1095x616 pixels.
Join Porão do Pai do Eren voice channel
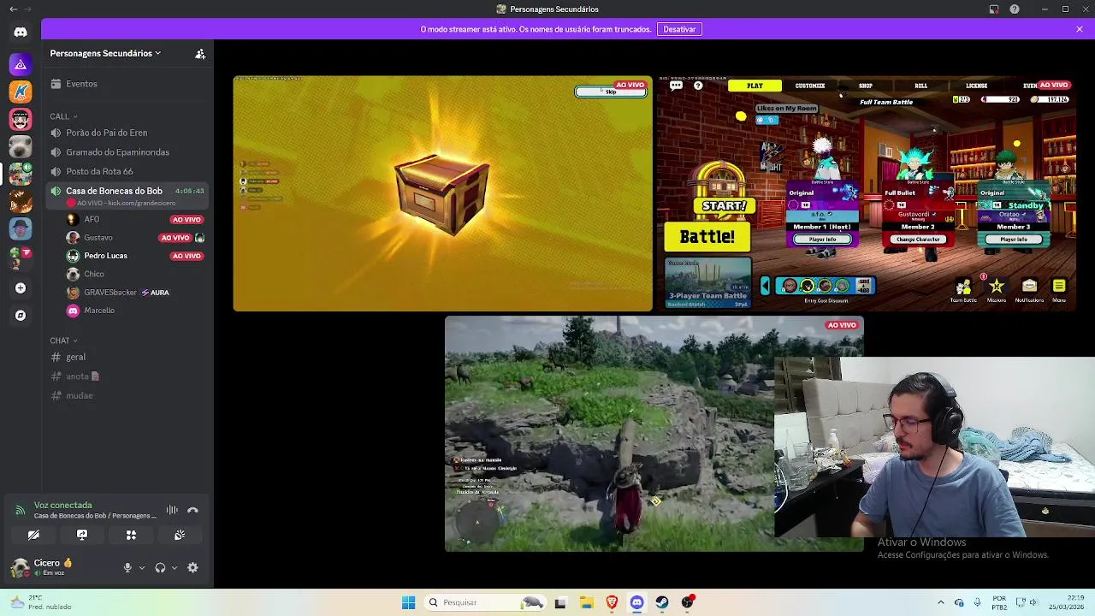[128, 133]
